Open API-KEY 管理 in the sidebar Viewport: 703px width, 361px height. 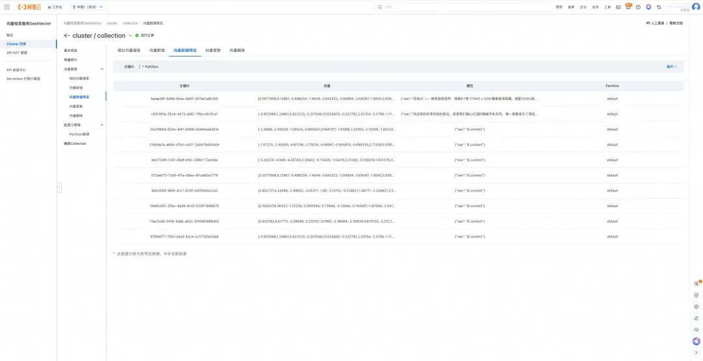[16, 53]
